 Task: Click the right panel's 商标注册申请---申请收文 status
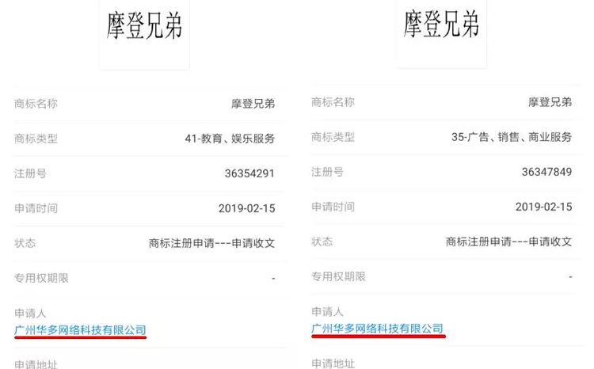tap(508, 242)
